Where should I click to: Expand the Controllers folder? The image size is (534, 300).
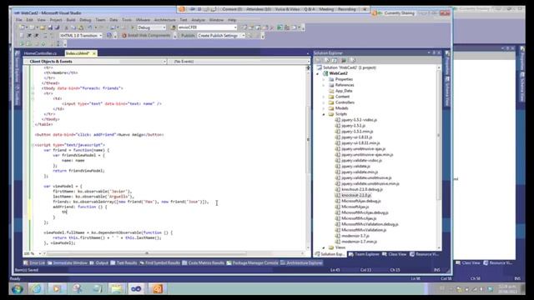324,102
